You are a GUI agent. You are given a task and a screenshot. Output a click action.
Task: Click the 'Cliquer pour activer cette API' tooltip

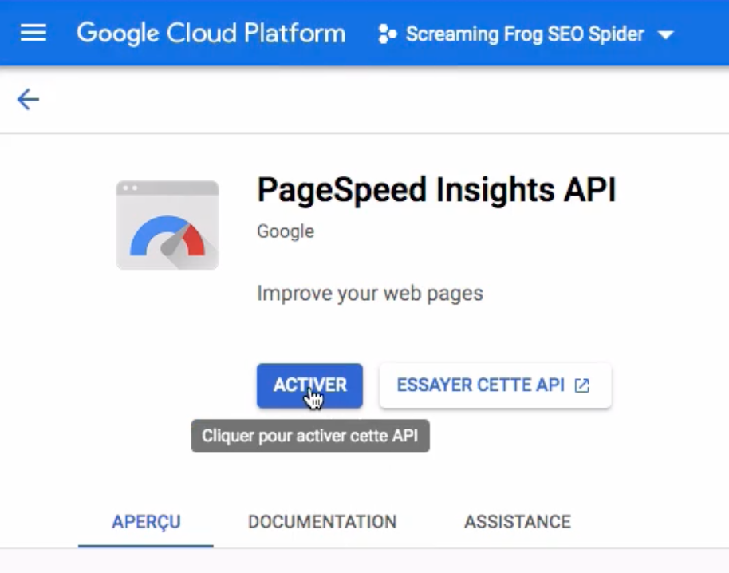click(310, 436)
